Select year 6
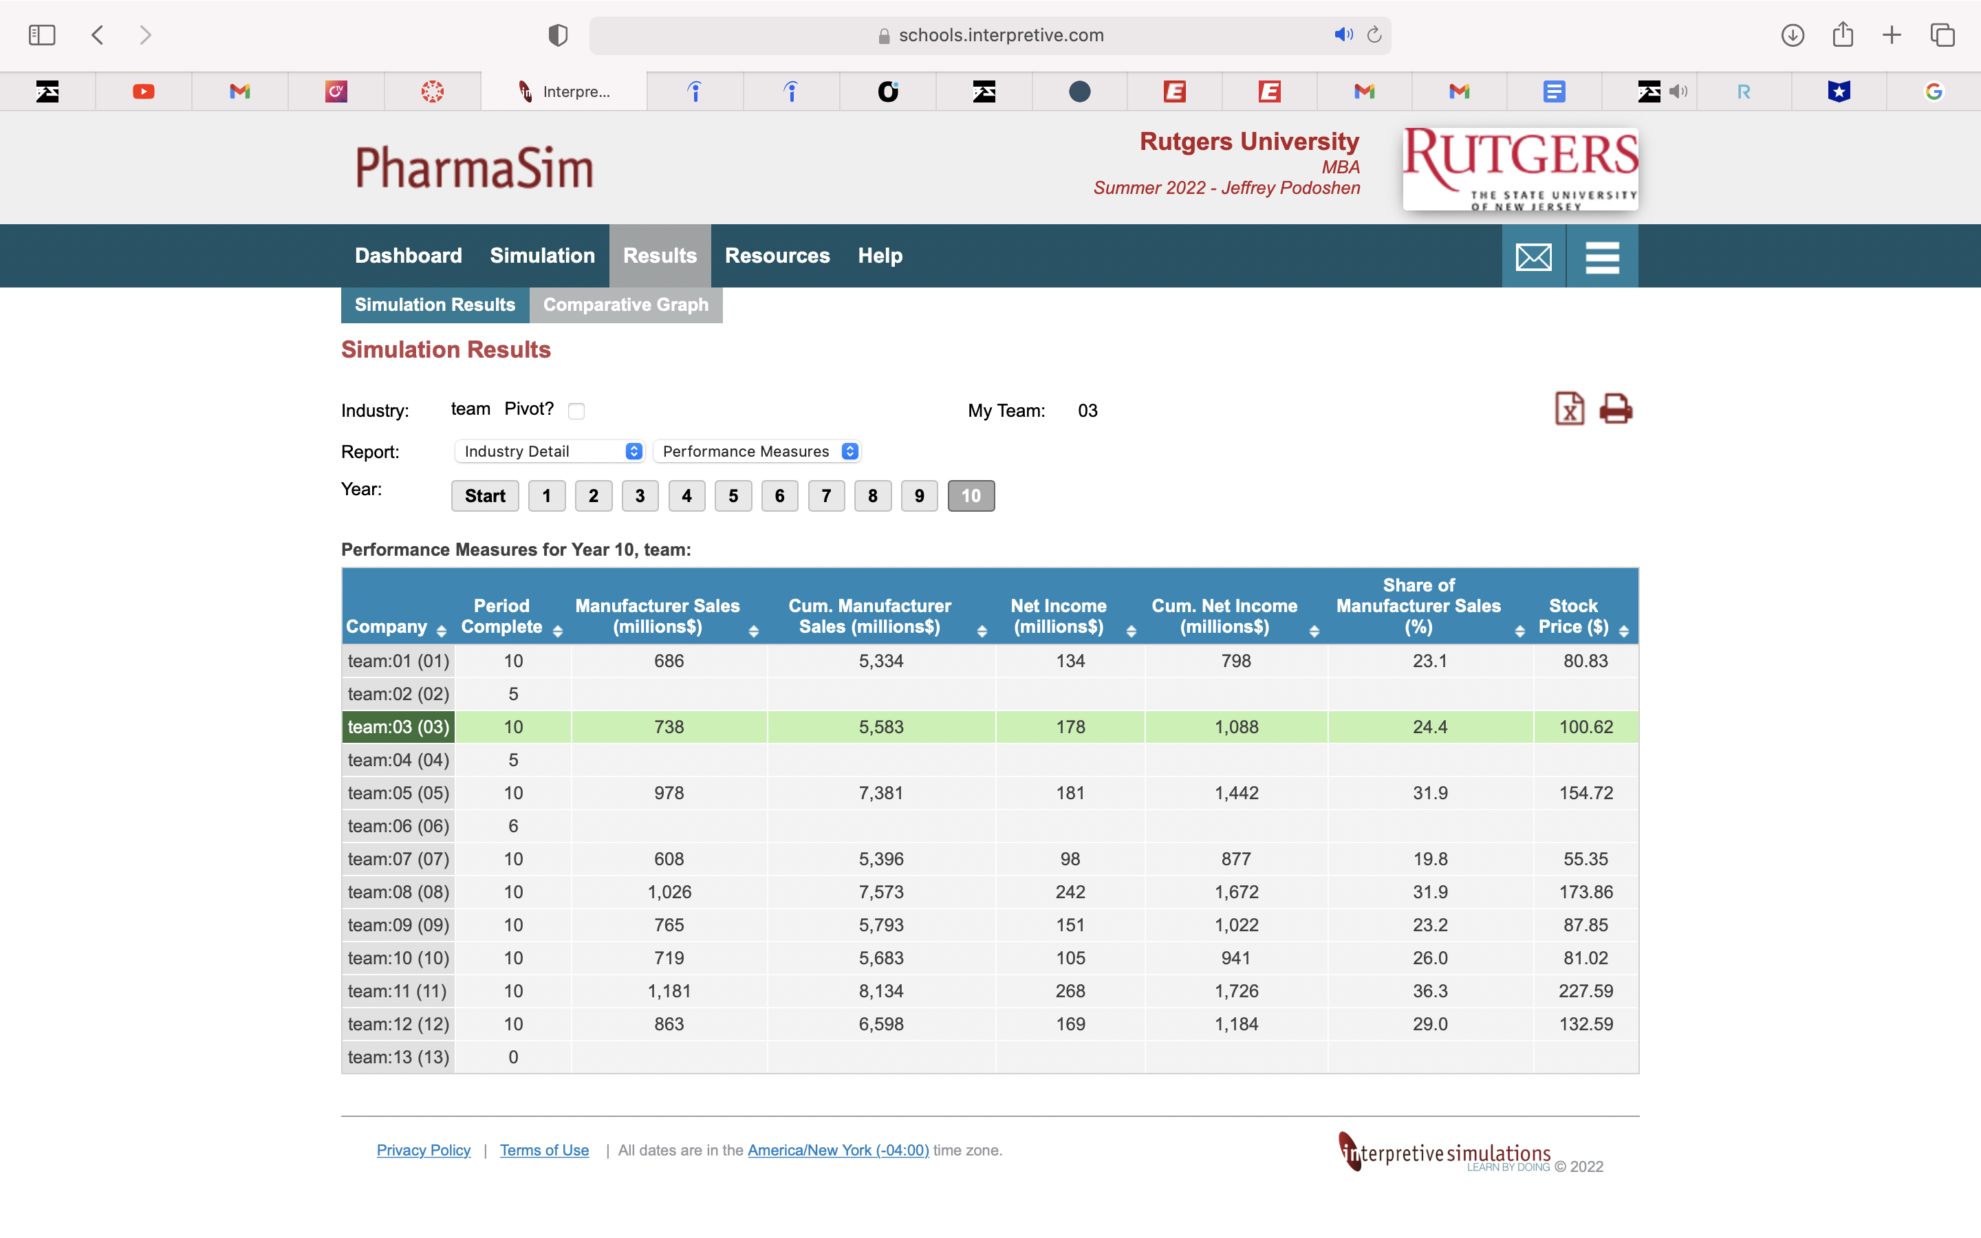This screenshot has width=1981, height=1238. (780, 496)
